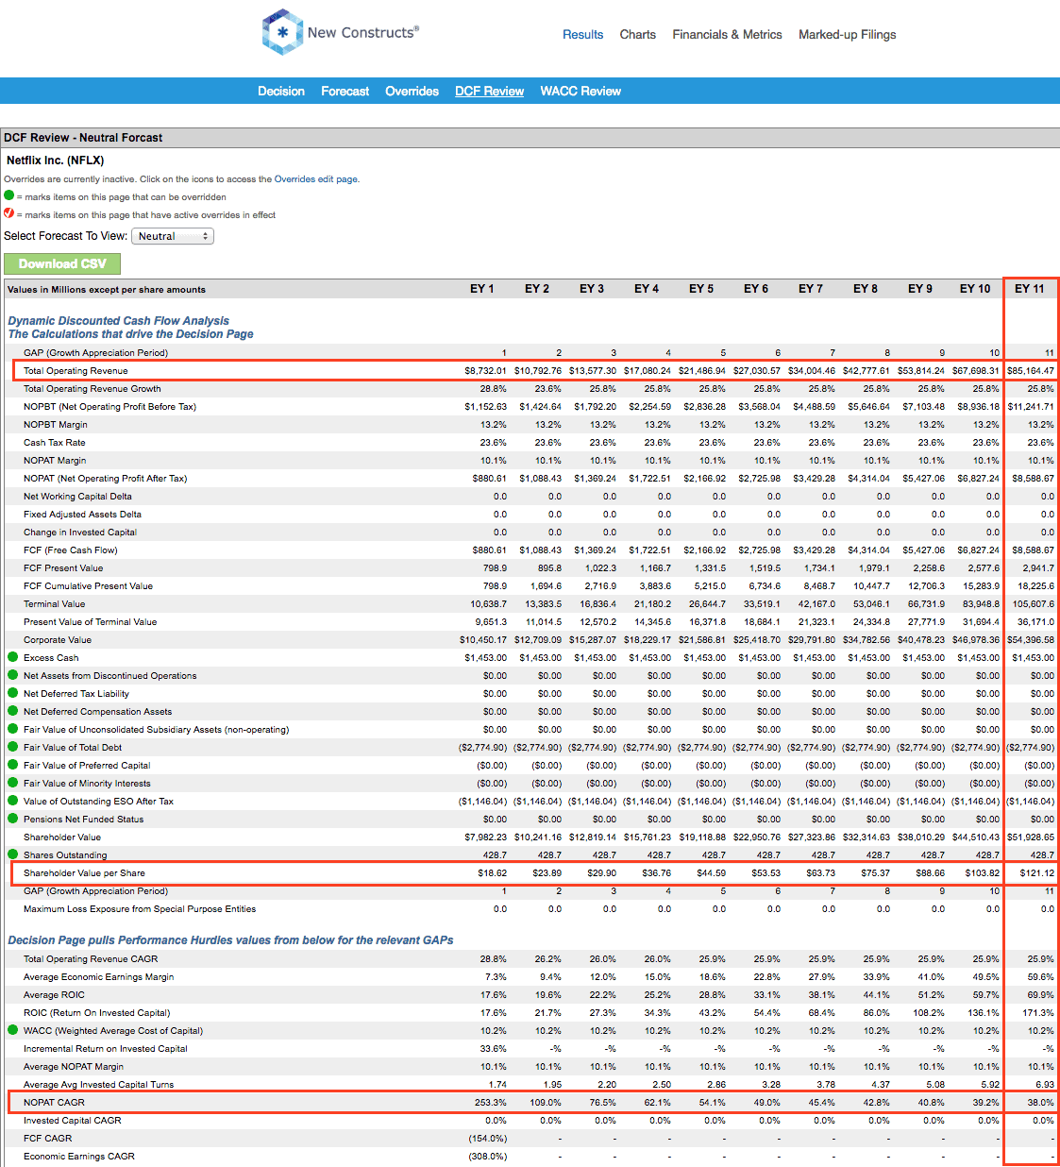Click "Maximum Loss Exposure from Special Purpose Entities"
The height and width of the screenshot is (1167, 1060).
[x=140, y=909]
